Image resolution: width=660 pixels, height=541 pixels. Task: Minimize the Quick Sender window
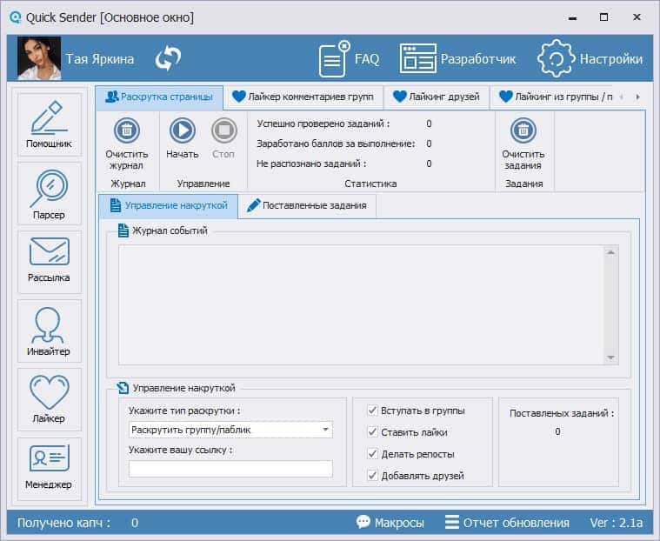(572, 17)
